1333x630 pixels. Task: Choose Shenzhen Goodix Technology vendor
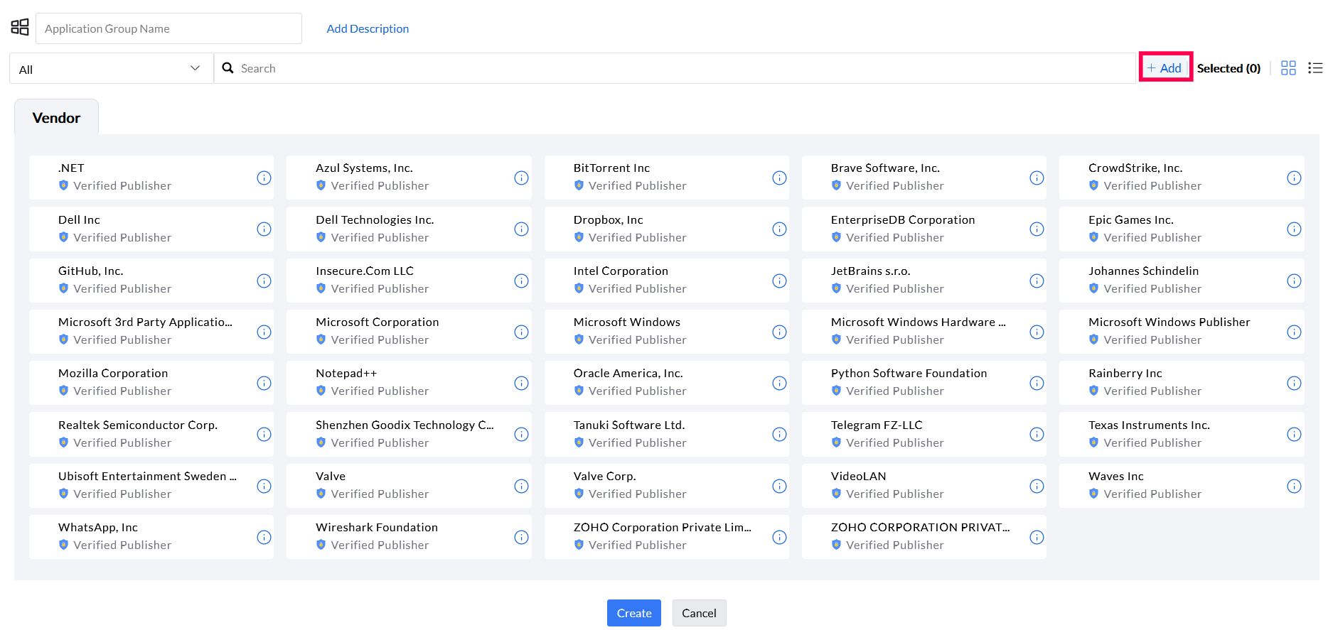[409, 434]
